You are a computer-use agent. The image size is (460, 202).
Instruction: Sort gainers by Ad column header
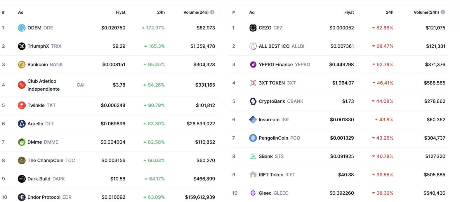pos(21,12)
